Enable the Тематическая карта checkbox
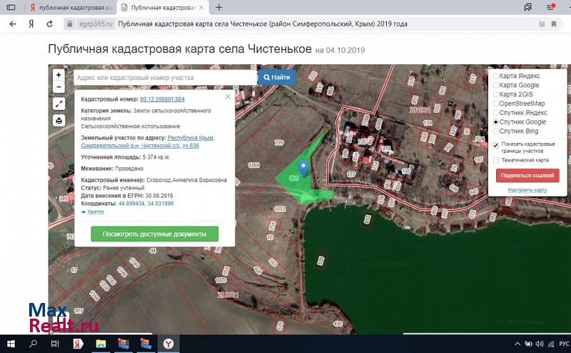 coord(495,160)
